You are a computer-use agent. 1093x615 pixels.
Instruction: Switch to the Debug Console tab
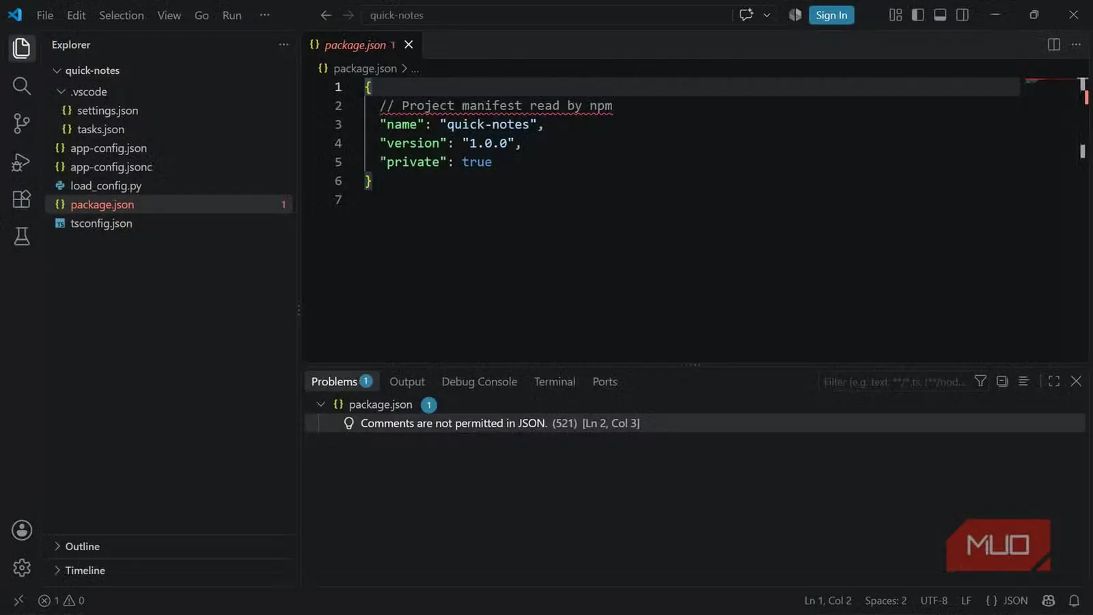point(480,381)
